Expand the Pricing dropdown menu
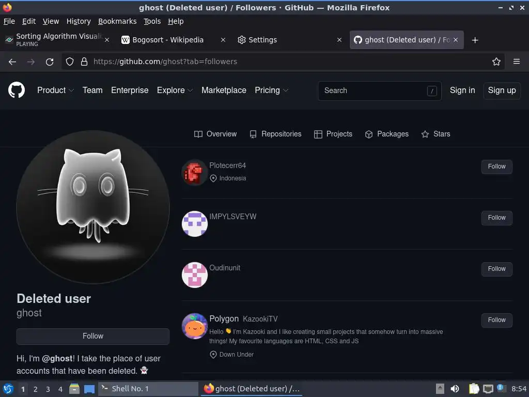The height and width of the screenshot is (397, 529). point(271,90)
